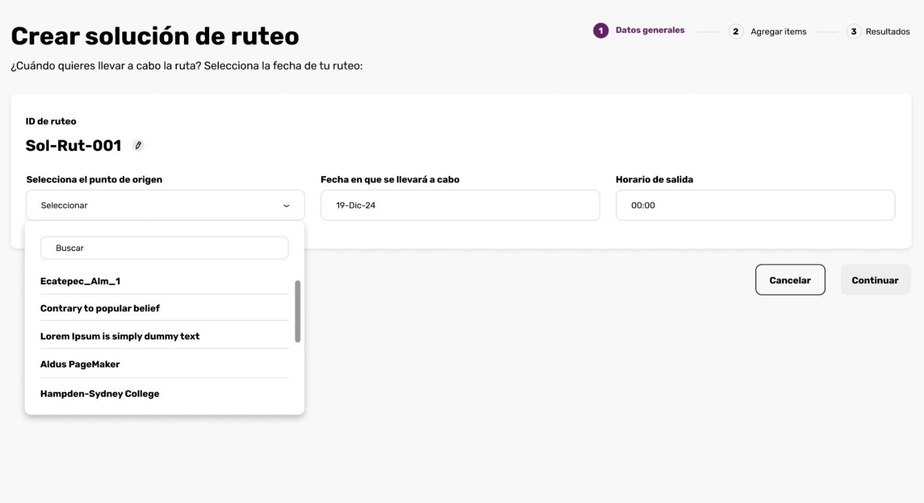The image size is (924, 503).
Task: Click the Sol-Rut-001 routing ID text
Action: point(74,146)
